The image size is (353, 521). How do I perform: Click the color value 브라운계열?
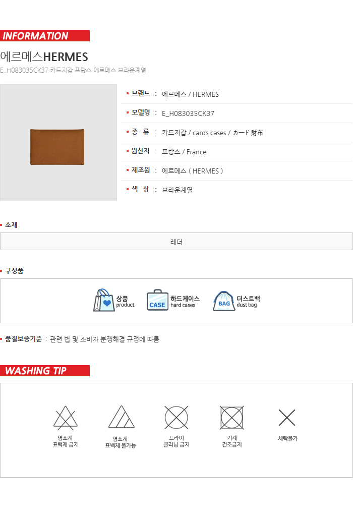177,190
